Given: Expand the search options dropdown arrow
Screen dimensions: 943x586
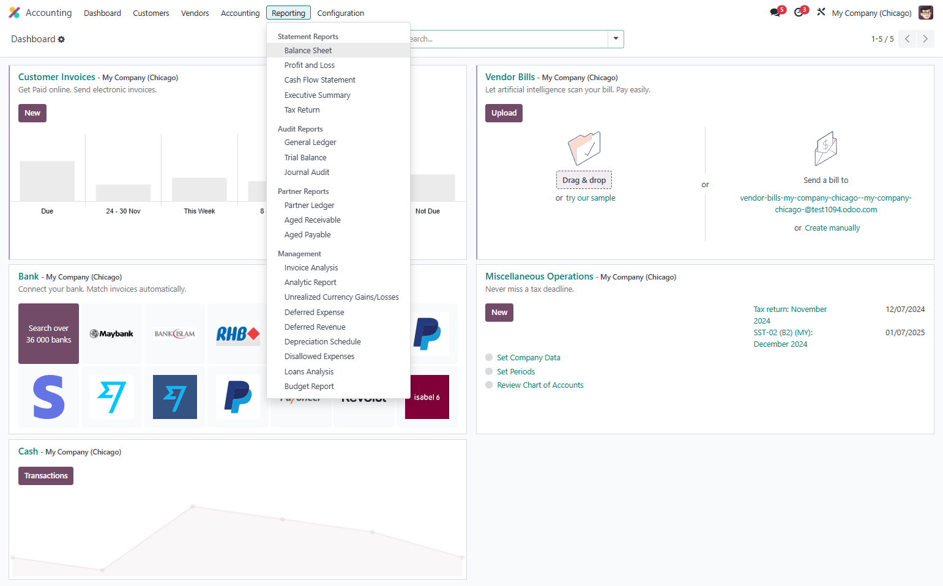Looking at the screenshot, I should coord(616,39).
